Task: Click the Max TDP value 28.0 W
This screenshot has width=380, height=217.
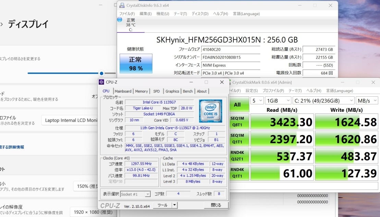Action: (x=186, y=108)
